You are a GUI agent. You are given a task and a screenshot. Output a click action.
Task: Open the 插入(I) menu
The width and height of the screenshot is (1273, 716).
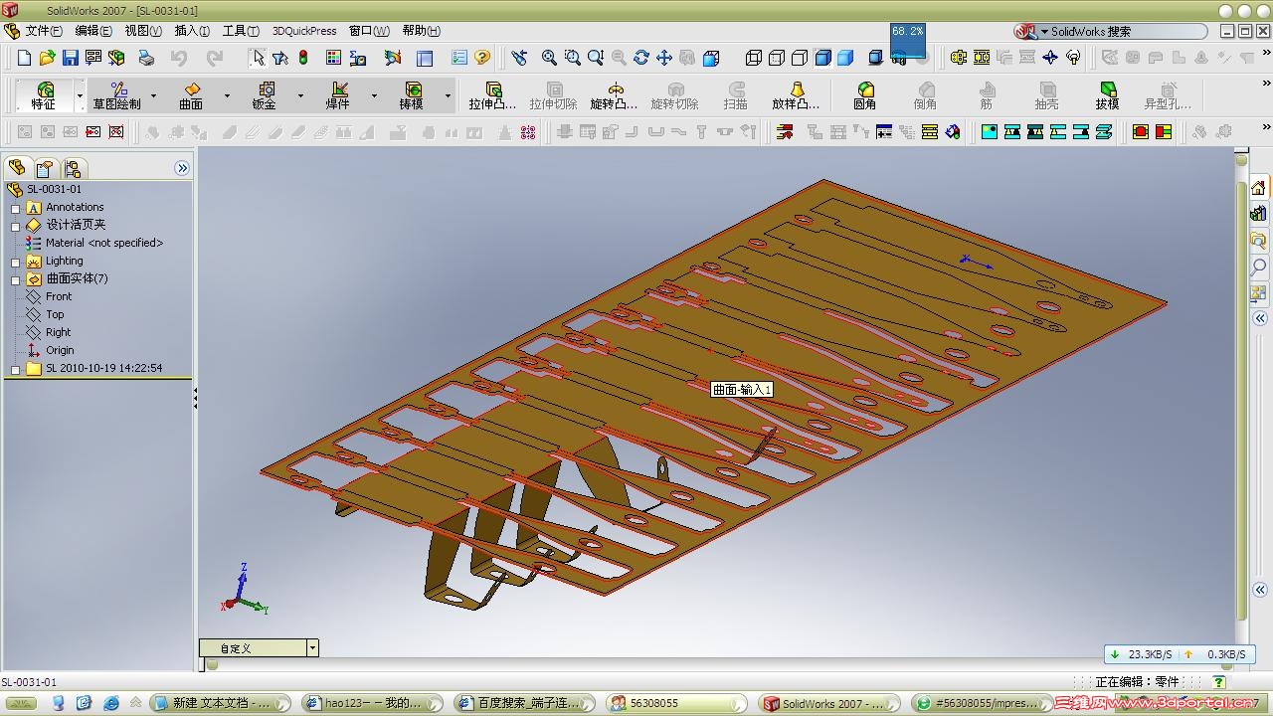[x=192, y=31]
